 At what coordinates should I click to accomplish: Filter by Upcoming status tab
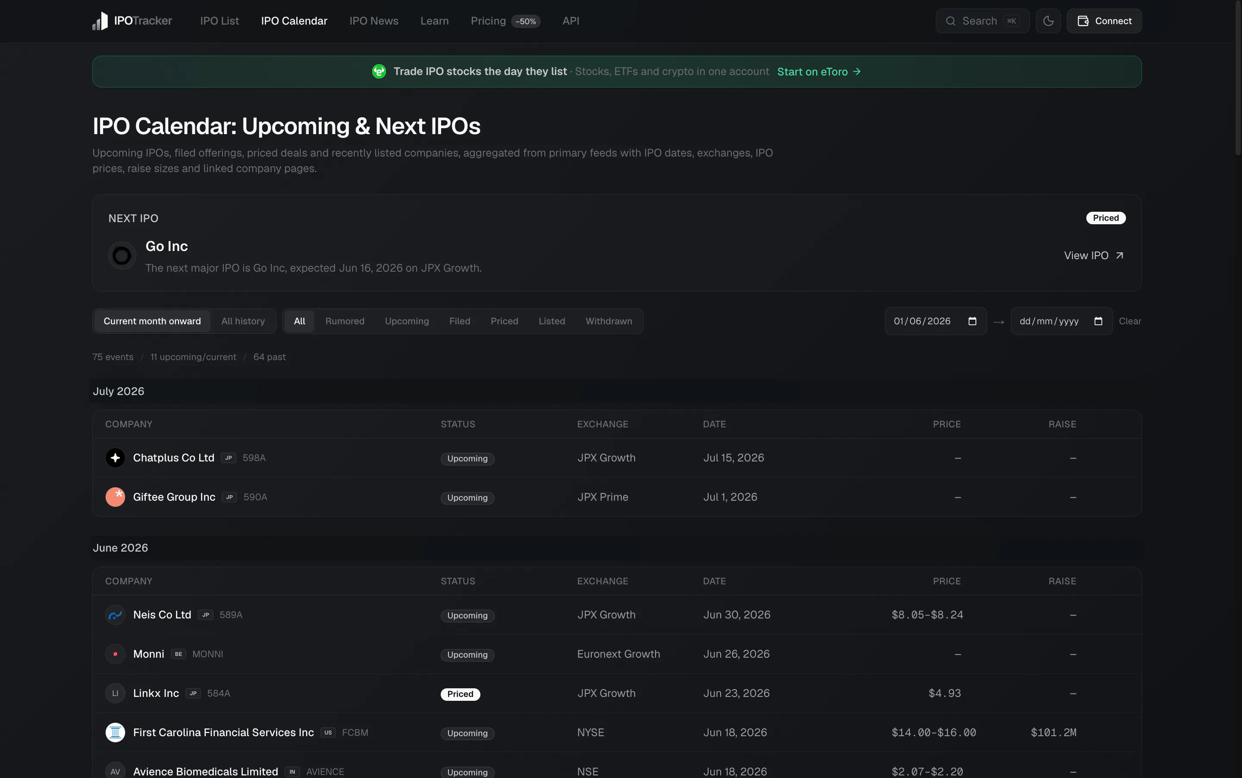pyautogui.click(x=407, y=321)
